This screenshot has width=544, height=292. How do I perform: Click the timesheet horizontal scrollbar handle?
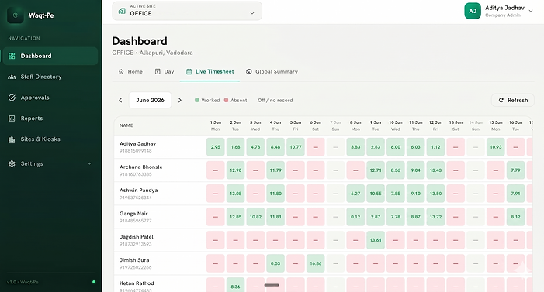coord(272,285)
